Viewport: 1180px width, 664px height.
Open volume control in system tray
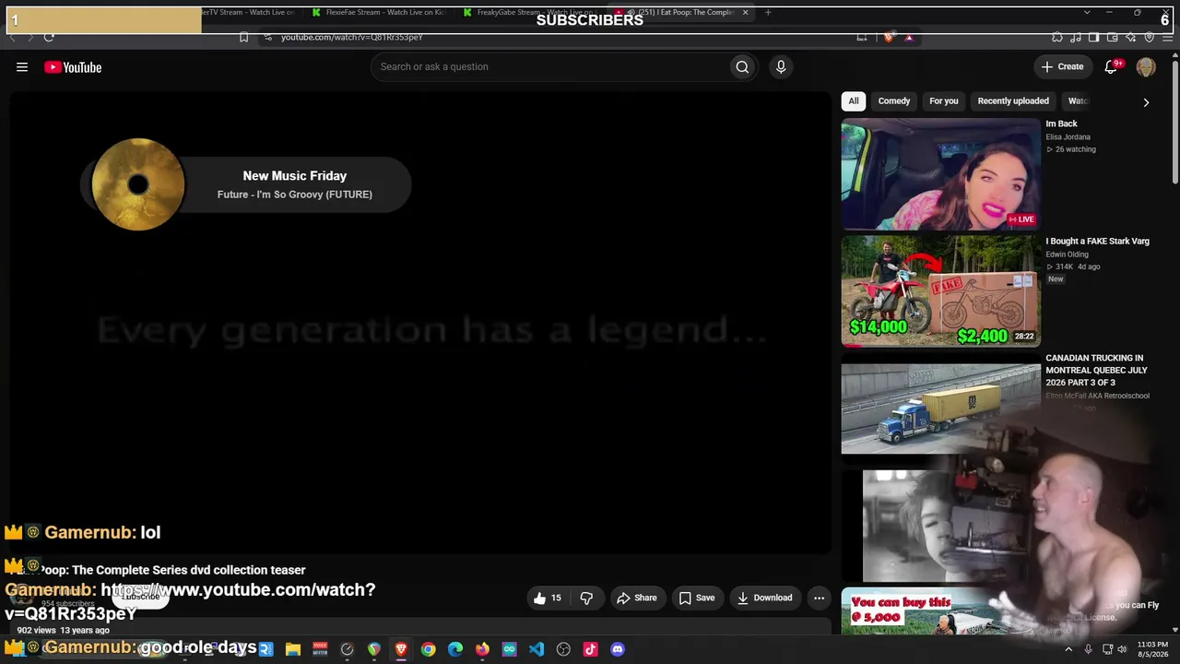[1122, 649]
